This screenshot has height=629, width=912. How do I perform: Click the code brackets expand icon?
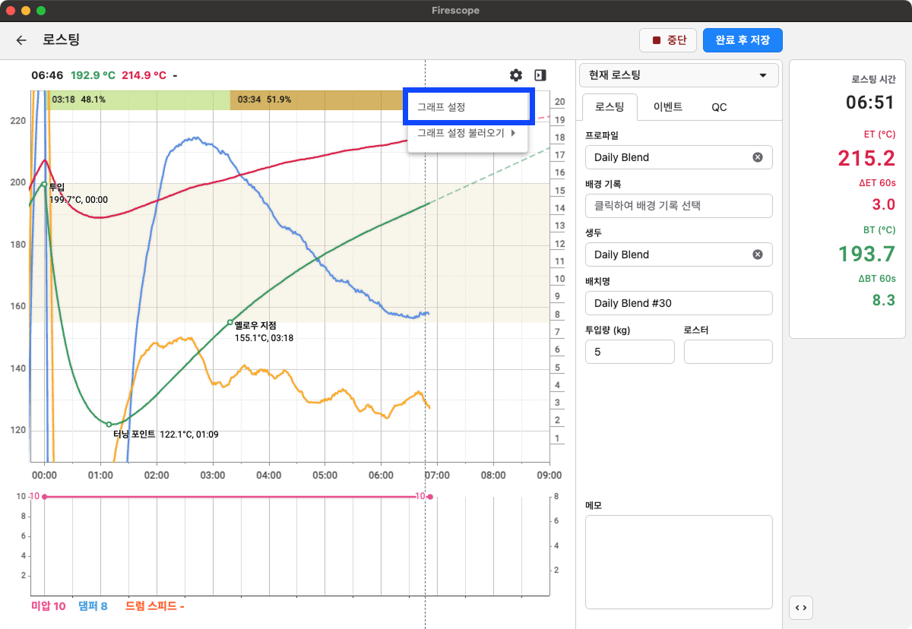click(800, 607)
